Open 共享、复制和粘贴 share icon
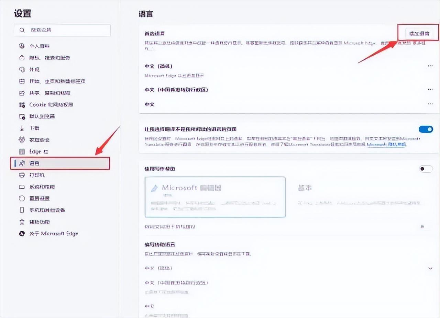 coord(22,93)
